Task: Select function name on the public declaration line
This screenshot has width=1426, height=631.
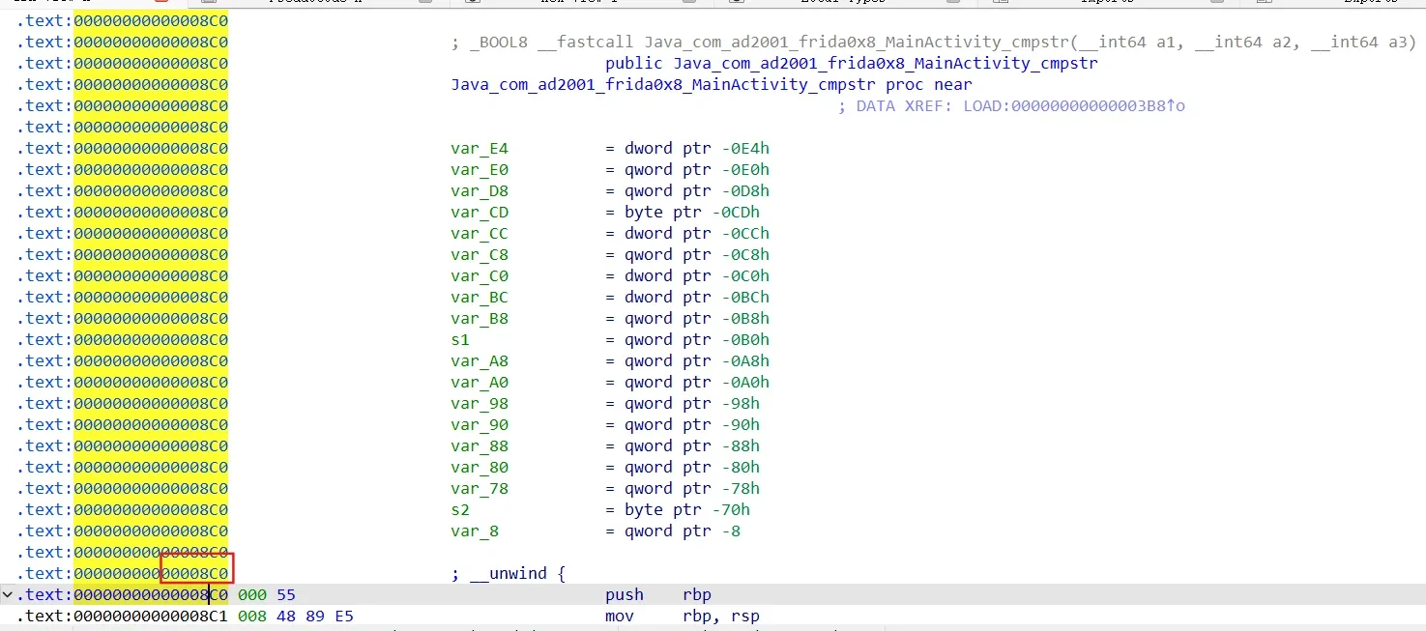Action: pyautogui.click(x=885, y=64)
